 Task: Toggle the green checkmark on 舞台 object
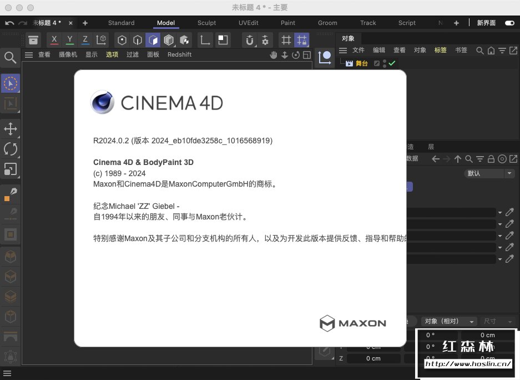coord(392,63)
